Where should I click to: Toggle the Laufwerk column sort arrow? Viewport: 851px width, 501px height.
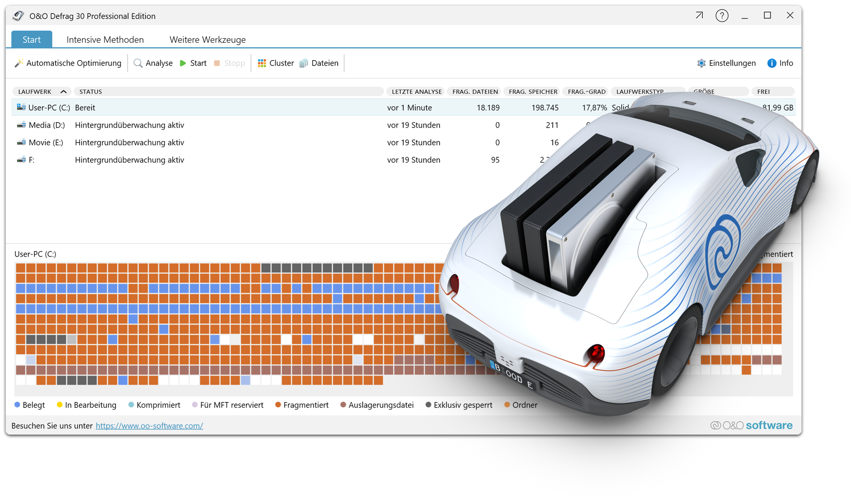click(64, 91)
